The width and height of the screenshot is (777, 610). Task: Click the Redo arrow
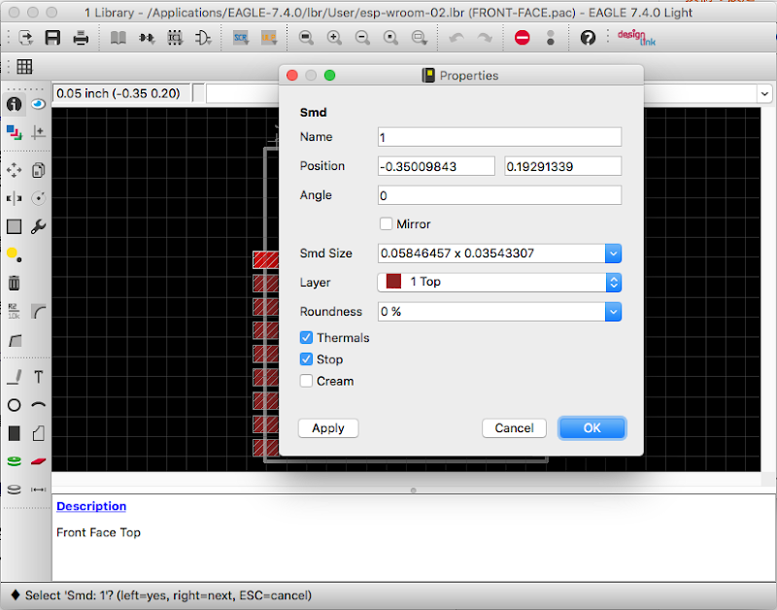click(485, 38)
